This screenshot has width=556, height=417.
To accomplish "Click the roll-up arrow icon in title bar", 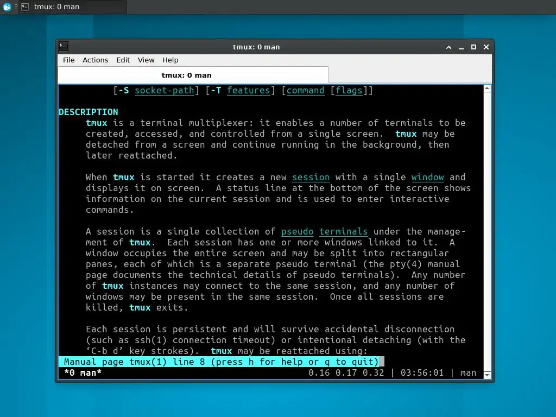I will [448, 47].
